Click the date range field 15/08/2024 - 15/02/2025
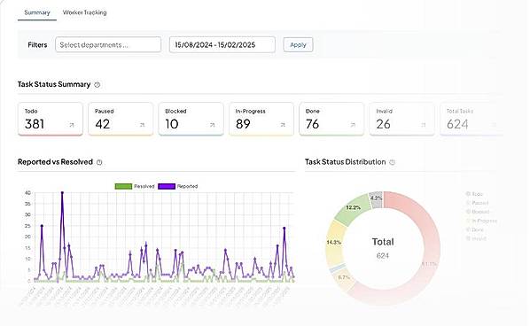Screen dimensions: 530x326 click(222, 44)
